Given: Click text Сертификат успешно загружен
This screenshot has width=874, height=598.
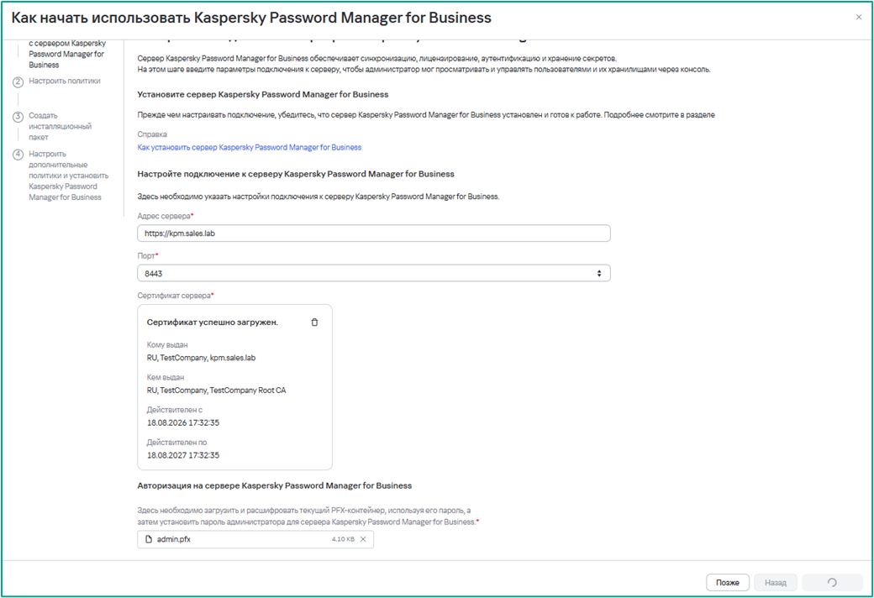Looking at the screenshot, I should (213, 323).
